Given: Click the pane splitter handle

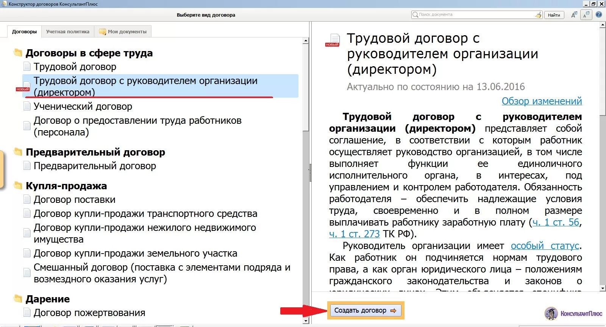Looking at the screenshot, I should [310, 173].
